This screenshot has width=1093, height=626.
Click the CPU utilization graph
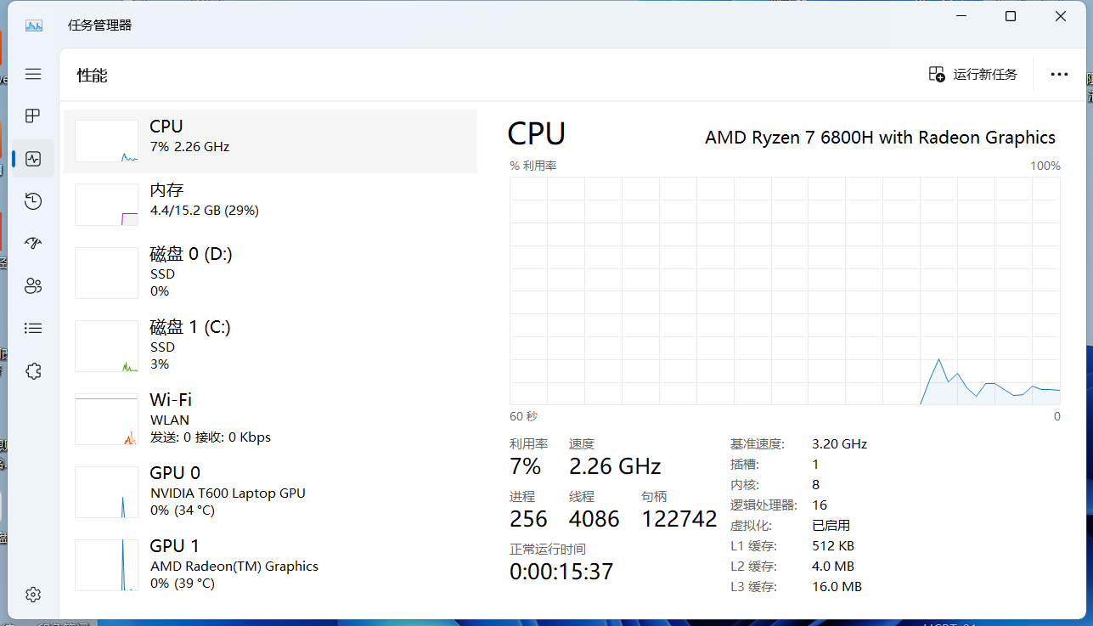click(x=785, y=290)
